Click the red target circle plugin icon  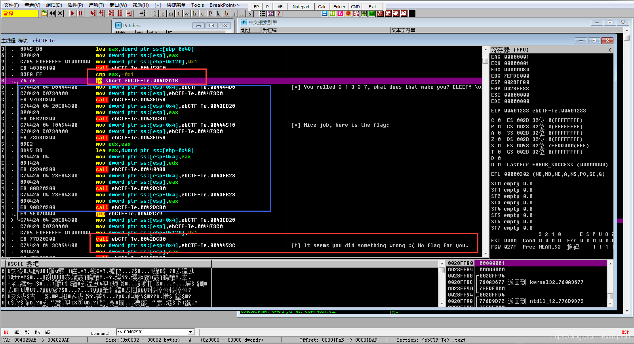(356, 13)
